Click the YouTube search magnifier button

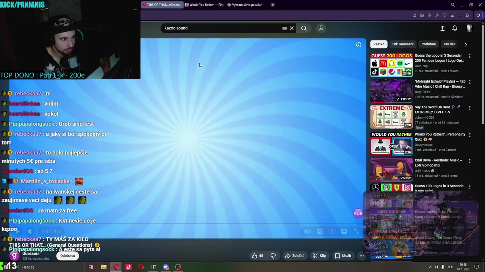pos(304,28)
